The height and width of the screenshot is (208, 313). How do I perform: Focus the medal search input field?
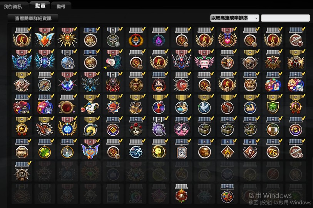click(x=285, y=18)
